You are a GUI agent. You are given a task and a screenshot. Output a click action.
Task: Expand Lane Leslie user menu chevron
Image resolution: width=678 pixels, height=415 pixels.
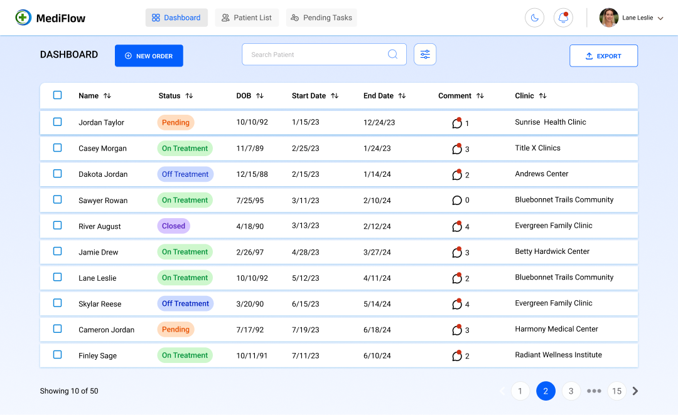tap(660, 18)
